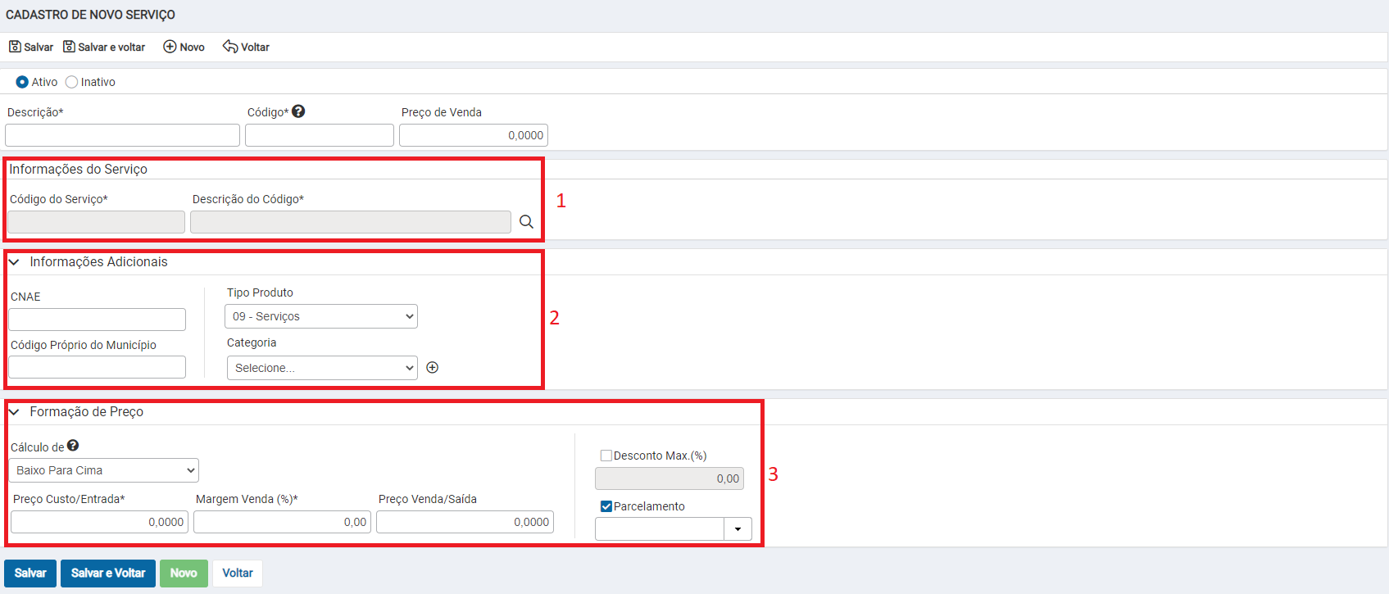
Task: Focus the Descrição input field
Action: pyautogui.click(x=122, y=135)
